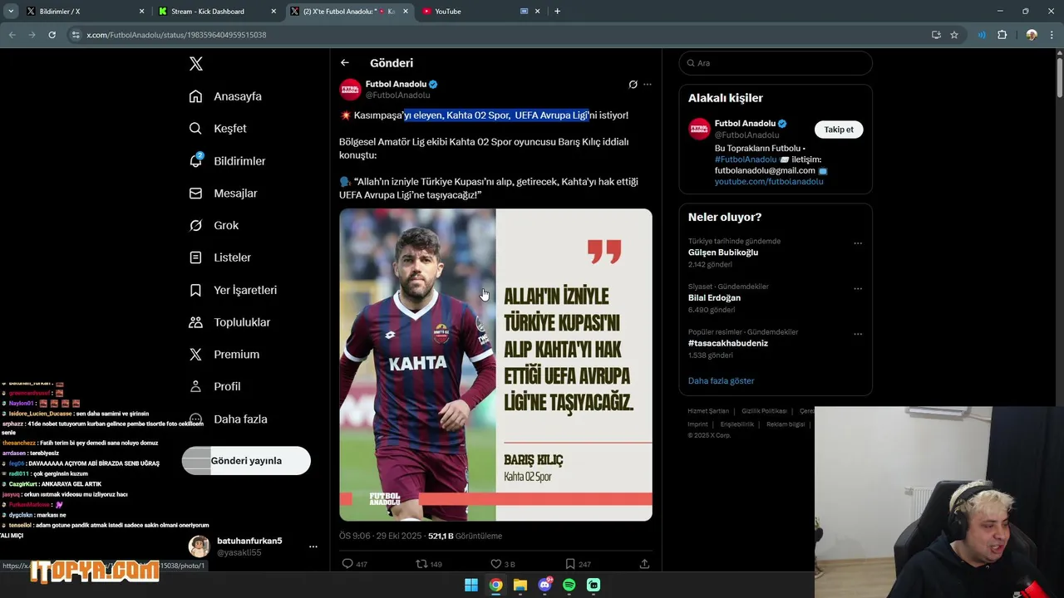Click the Grok icon on post
The image size is (1064, 598).
(x=633, y=85)
